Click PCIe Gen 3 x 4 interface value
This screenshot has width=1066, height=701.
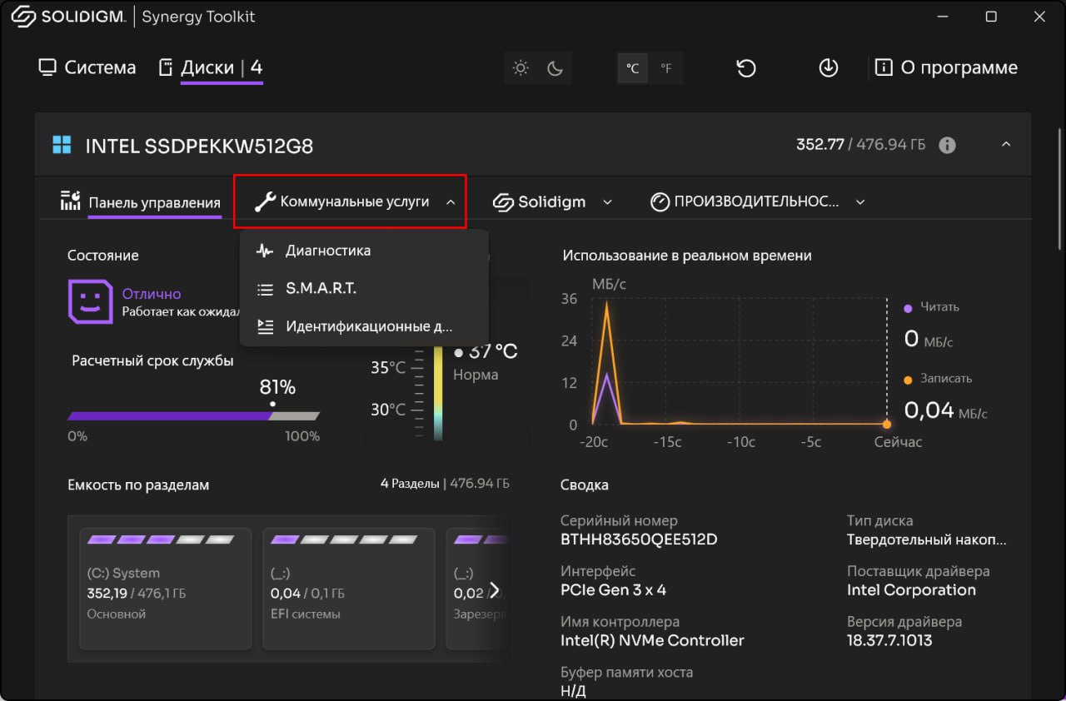point(613,590)
